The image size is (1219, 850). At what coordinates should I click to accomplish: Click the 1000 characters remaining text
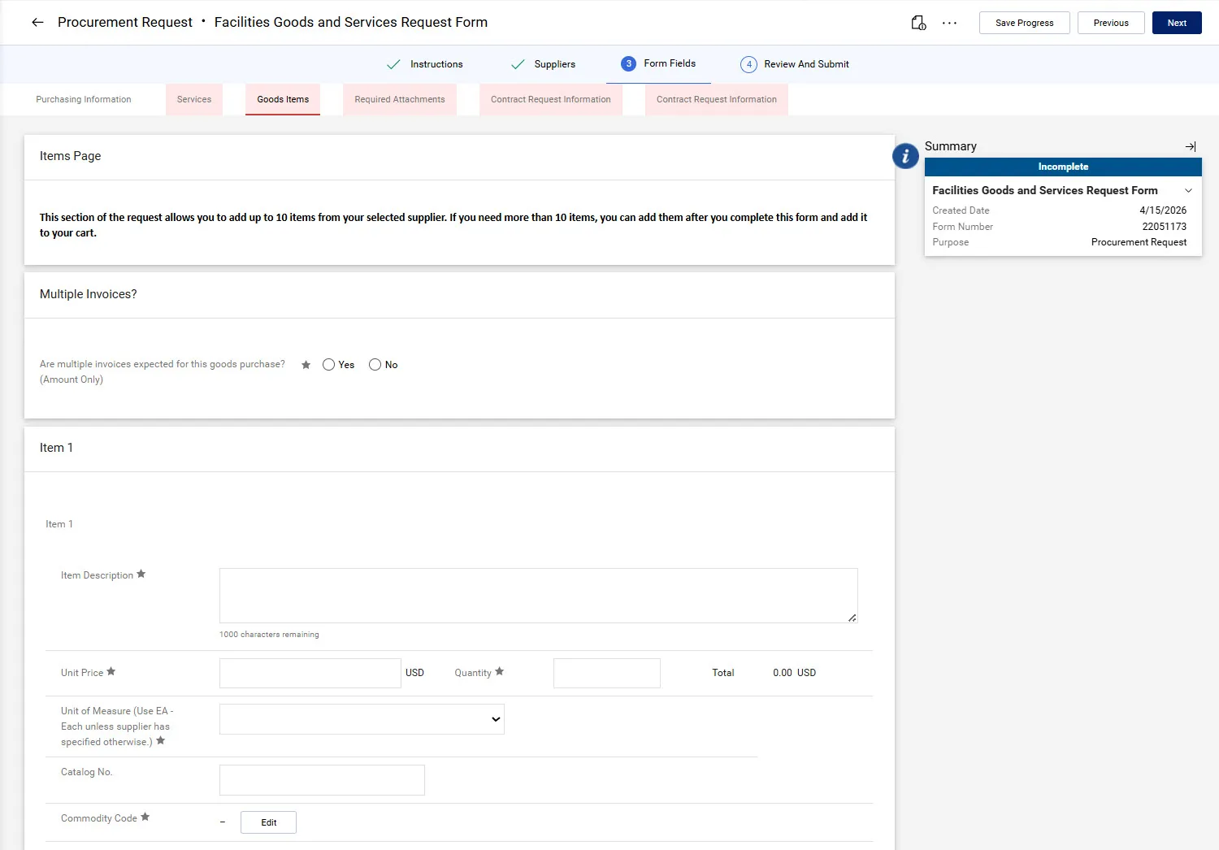[269, 635]
